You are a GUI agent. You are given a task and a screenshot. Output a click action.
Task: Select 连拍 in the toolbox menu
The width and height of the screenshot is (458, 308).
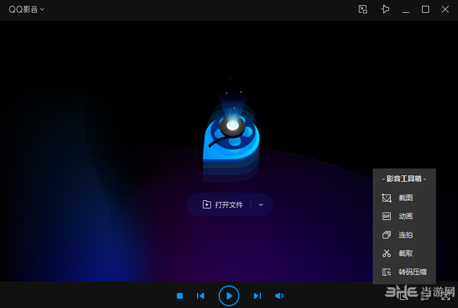coord(404,235)
